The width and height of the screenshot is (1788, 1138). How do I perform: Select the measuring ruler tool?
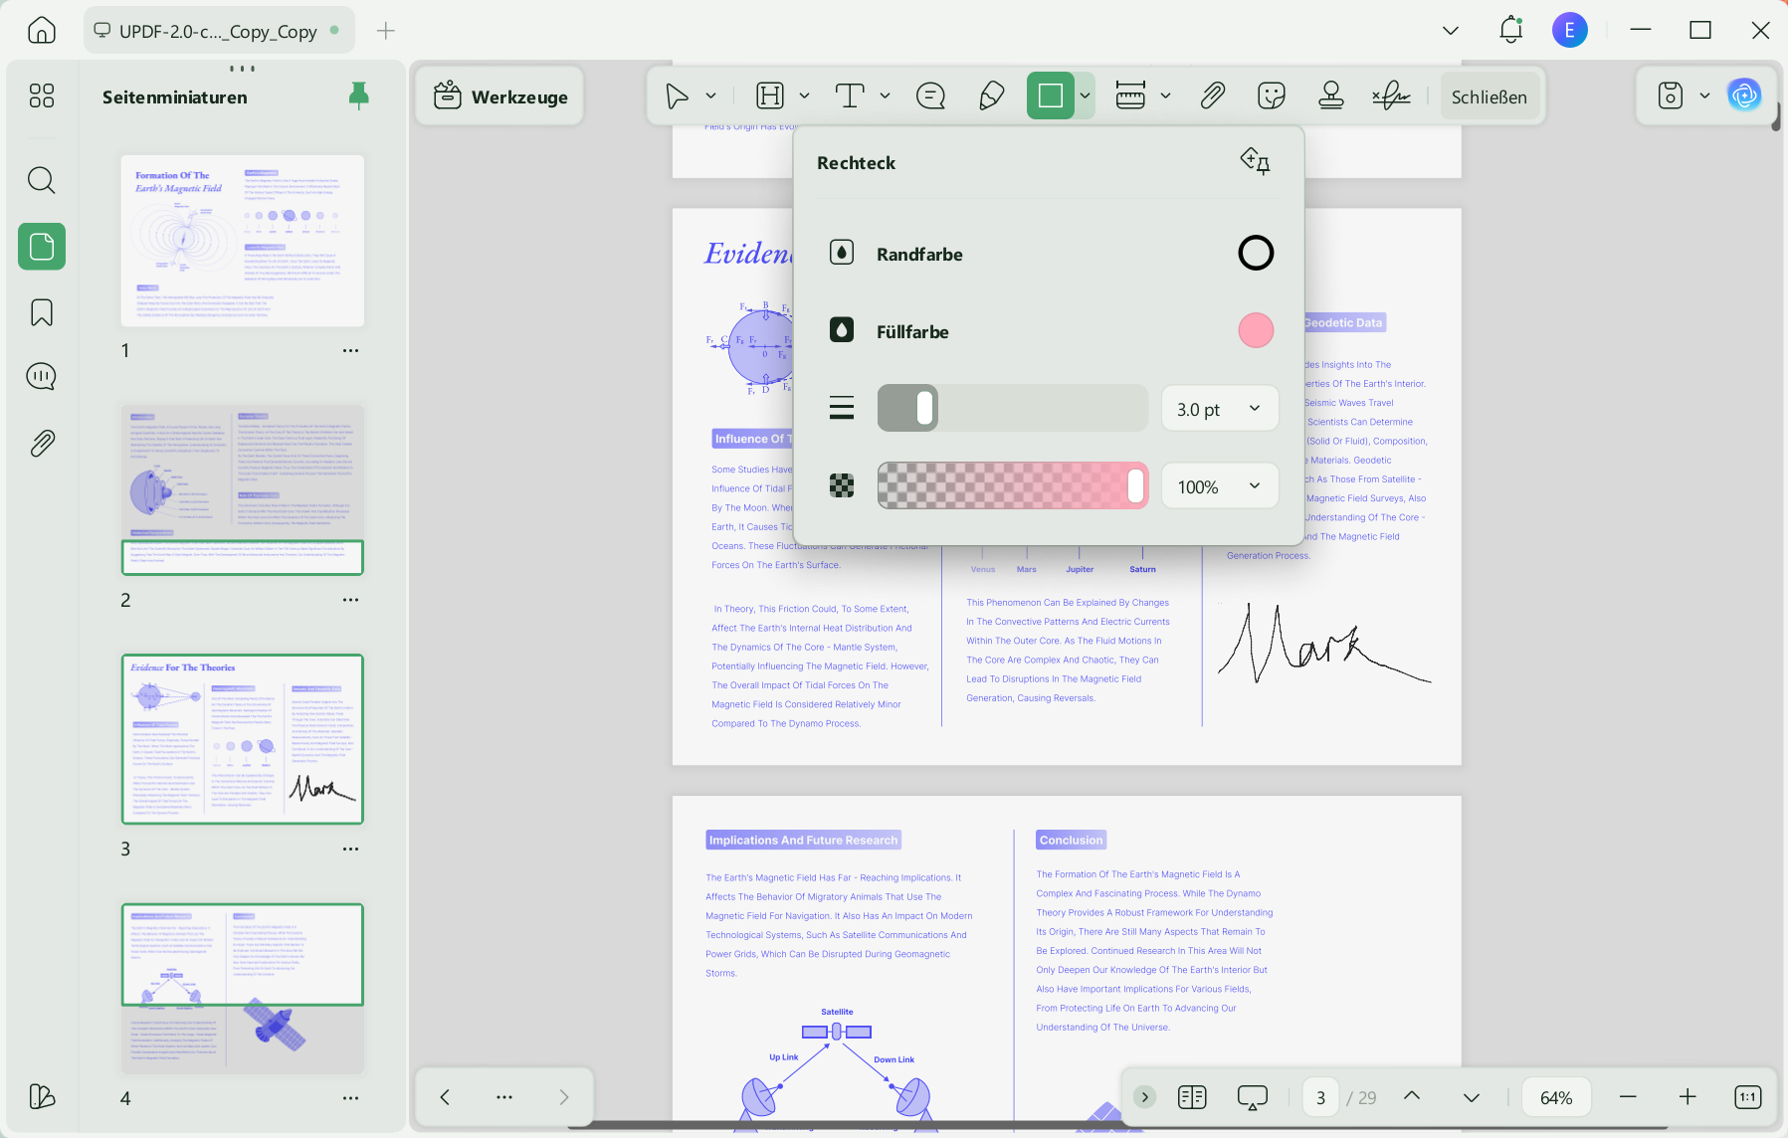[x=1130, y=95]
